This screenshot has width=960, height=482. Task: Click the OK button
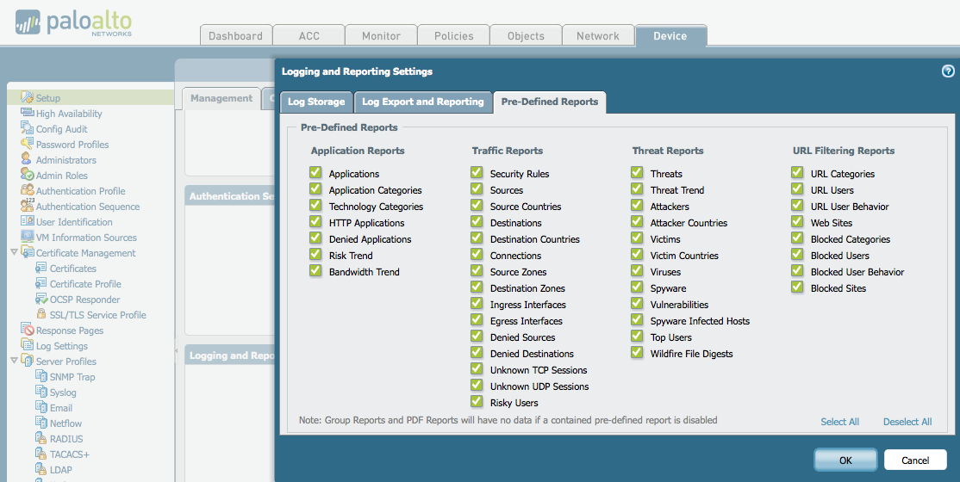point(845,460)
